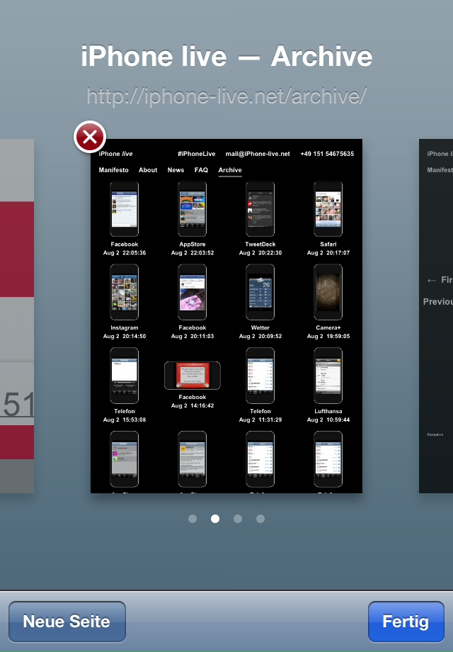Click the mail@iPhone-live.net email link

258,154
